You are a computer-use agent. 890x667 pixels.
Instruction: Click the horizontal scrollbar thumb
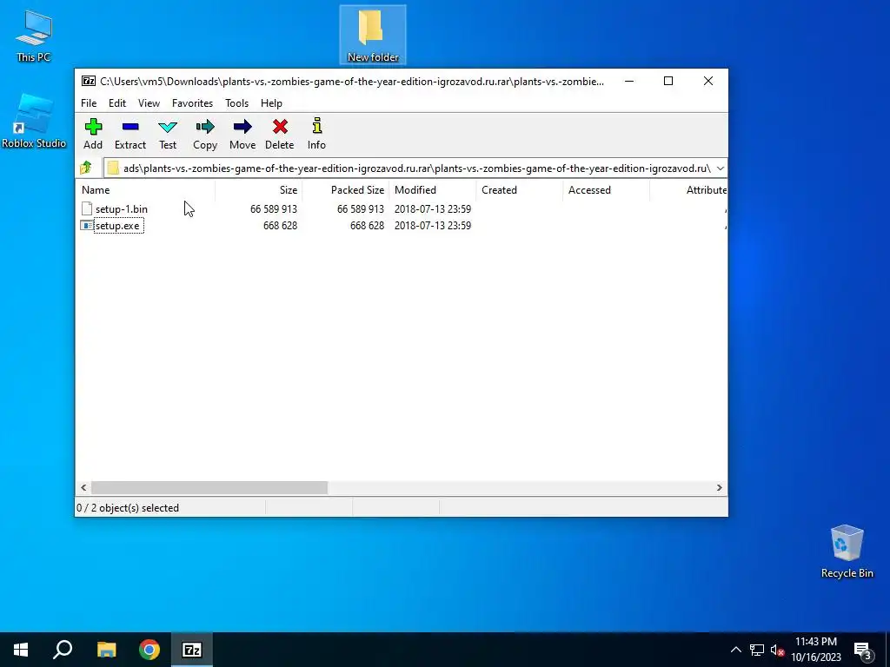pyautogui.click(x=209, y=488)
